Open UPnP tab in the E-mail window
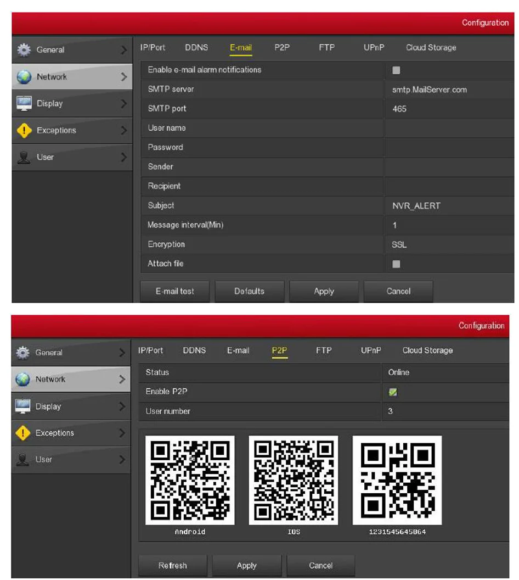The image size is (519, 580). [x=374, y=47]
